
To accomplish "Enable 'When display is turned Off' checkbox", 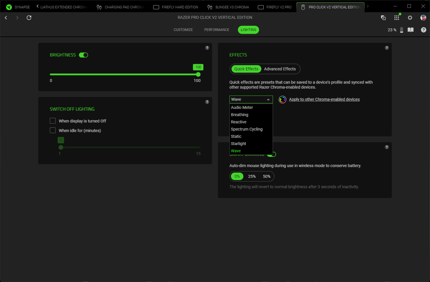I will 53,121.
